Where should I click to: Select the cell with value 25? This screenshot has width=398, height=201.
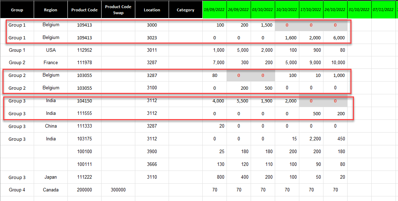coord(214,151)
